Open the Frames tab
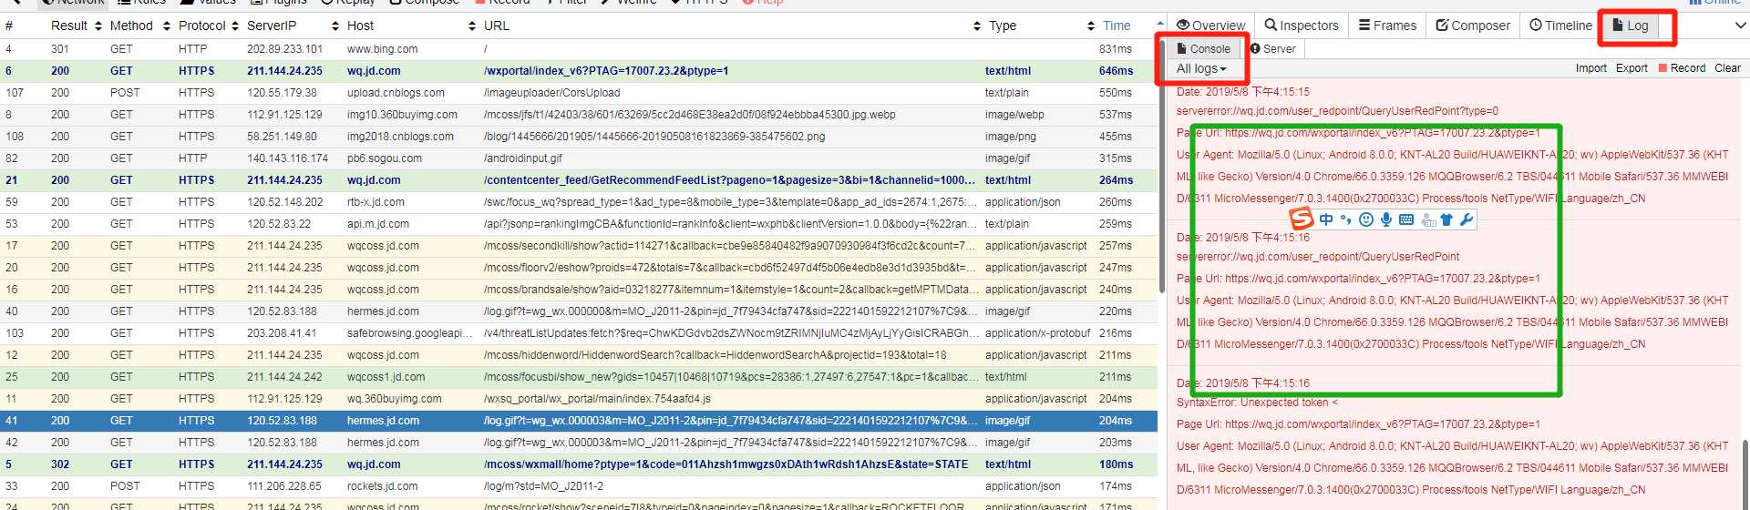The width and height of the screenshot is (1750, 510). tap(1387, 25)
